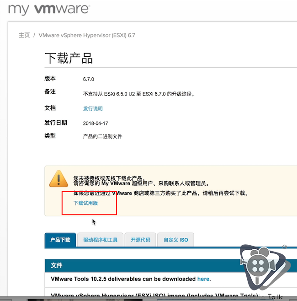Click the 'here' VMware Tools download link
The image size is (297, 301).
click(203, 279)
